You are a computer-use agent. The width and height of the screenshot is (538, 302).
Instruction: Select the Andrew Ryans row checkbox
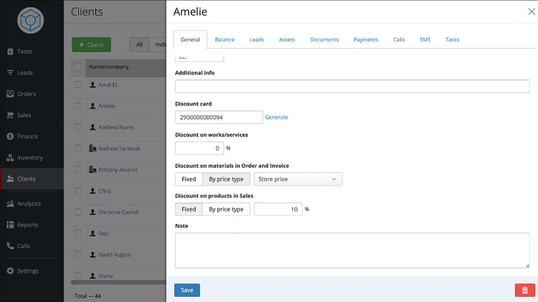(x=78, y=127)
